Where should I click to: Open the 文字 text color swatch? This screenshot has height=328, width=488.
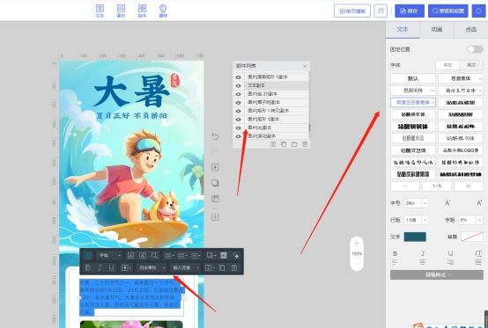[x=415, y=237]
